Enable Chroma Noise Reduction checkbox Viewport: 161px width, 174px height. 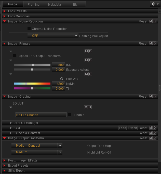[29, 29]
